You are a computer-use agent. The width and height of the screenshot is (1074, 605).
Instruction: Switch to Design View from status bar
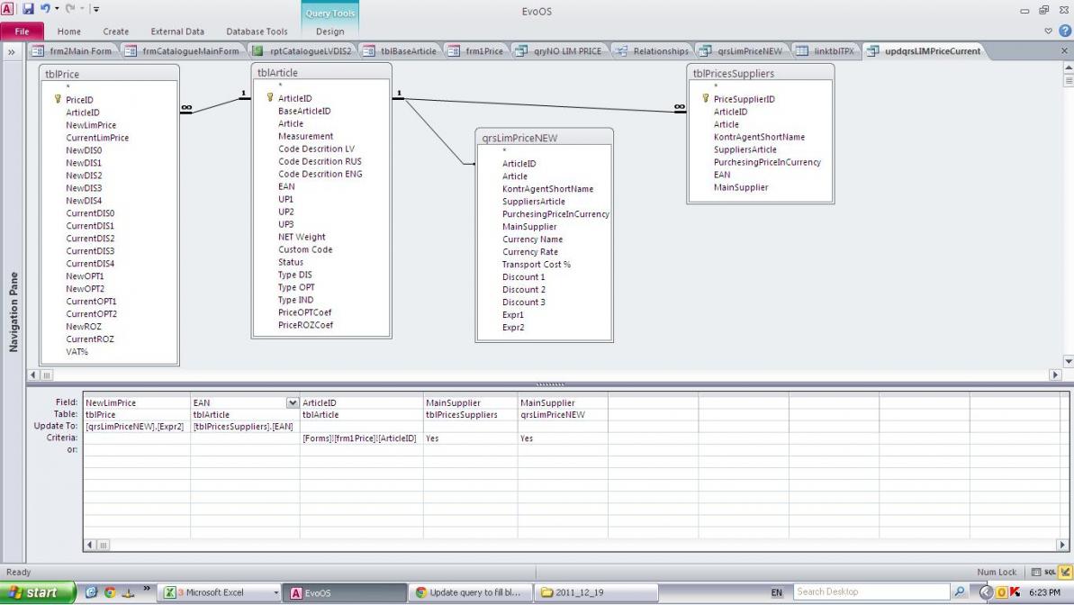[x=1065, y=572]
